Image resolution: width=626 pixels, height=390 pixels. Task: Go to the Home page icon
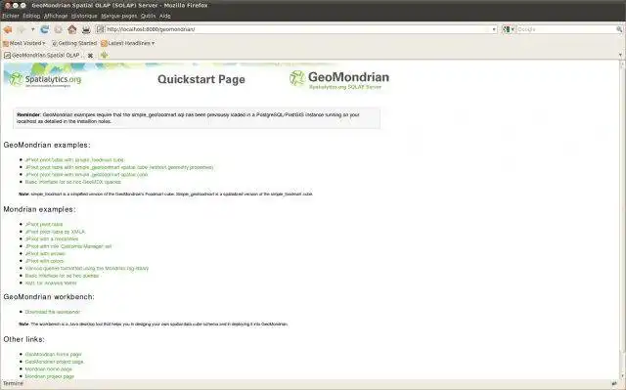[x=71, y=29]
